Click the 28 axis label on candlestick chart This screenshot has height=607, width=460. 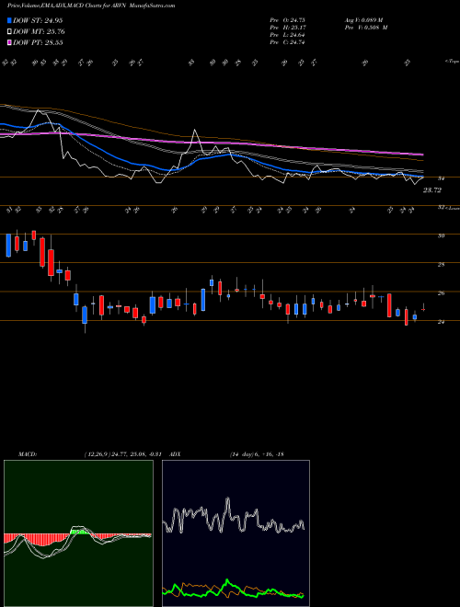[x=441, y=264]
